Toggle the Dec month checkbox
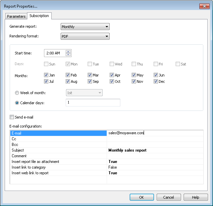Image resolution: width=213 pixels, height=206 pixels. tap(156, 81)
